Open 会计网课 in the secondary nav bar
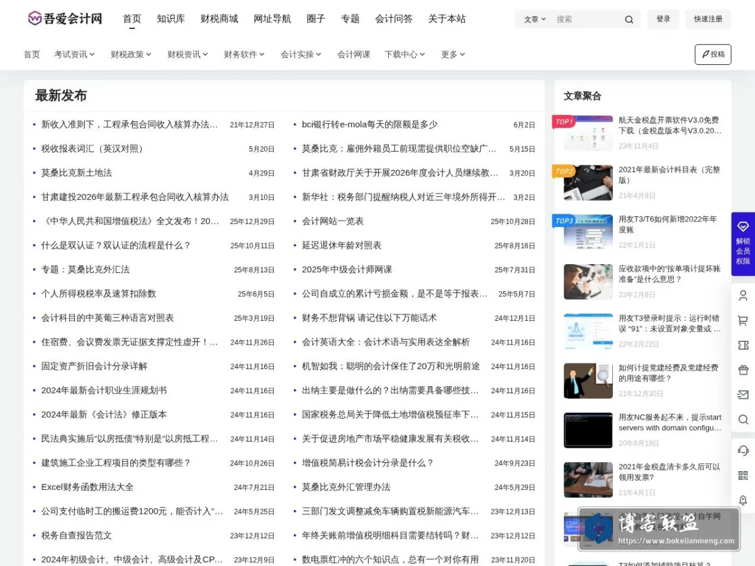Screen dimensions: 755x566 pyautogui.click(x=354, y=55)
